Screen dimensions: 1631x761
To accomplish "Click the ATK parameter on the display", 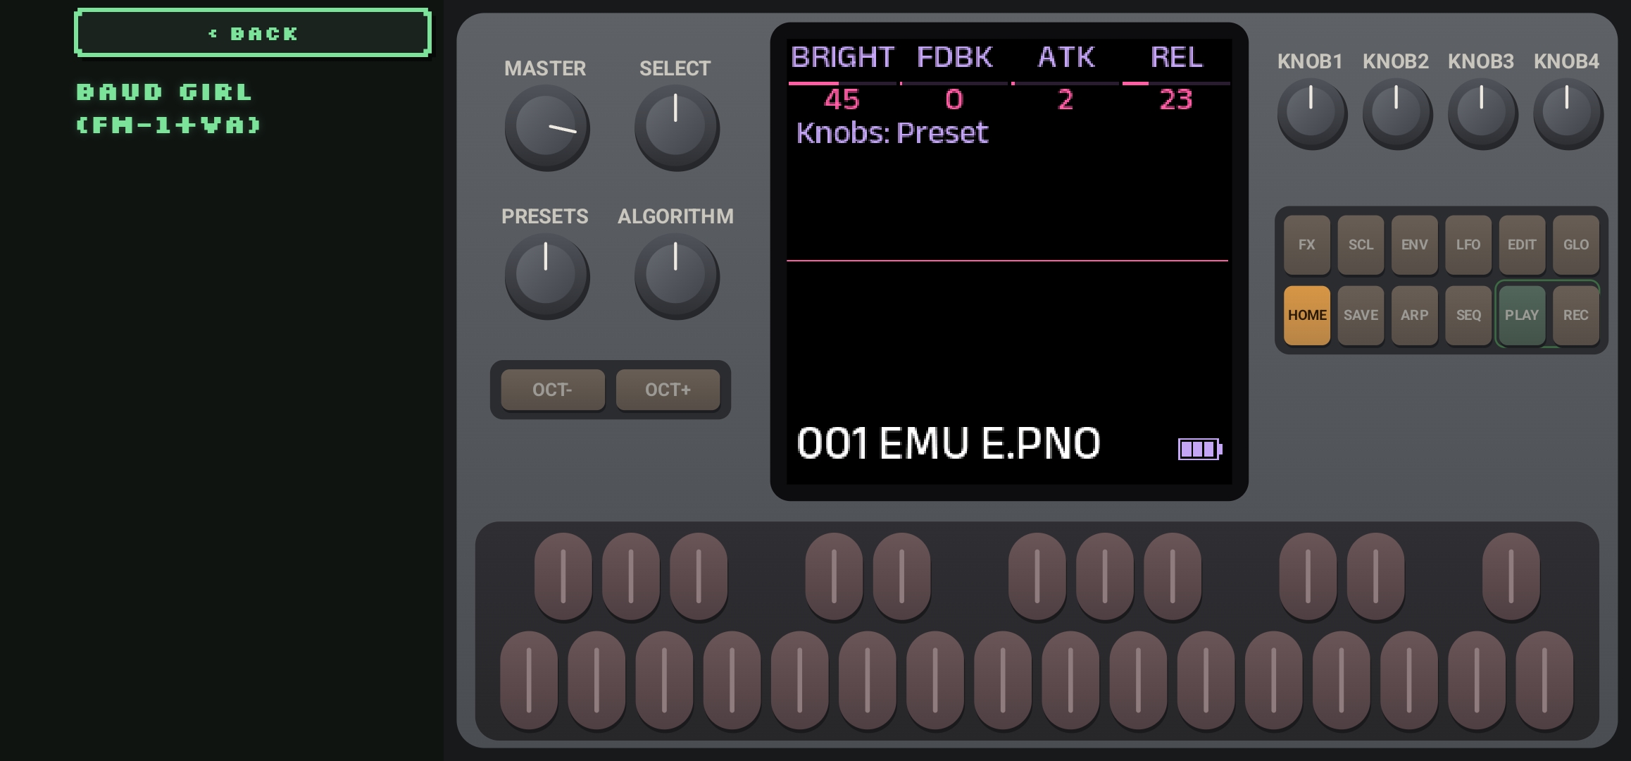I will tap(1066, 57).
